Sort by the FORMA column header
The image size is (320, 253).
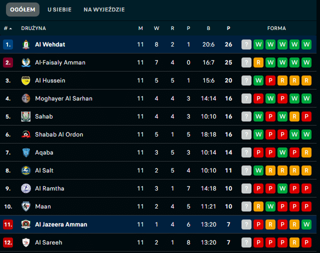pos(276,28)
